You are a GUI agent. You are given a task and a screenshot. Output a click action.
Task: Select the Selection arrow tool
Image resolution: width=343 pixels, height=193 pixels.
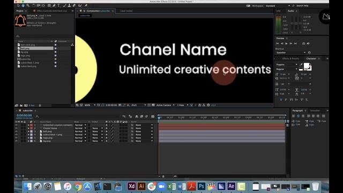coord(18,5)
